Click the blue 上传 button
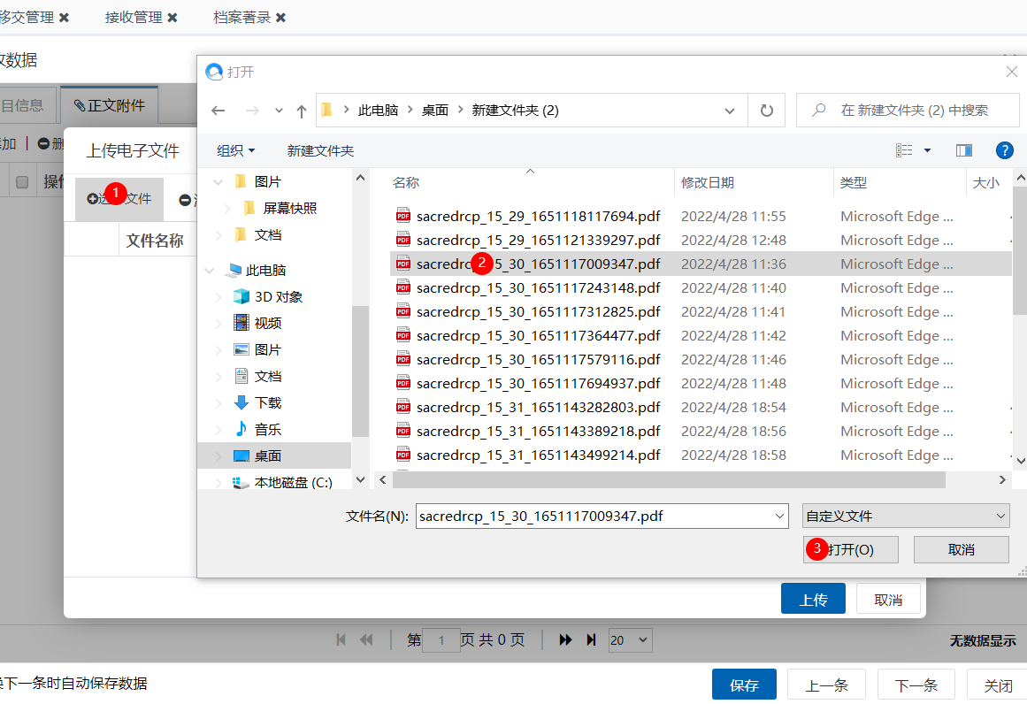1027x704 pixels. tap(813, 599)
